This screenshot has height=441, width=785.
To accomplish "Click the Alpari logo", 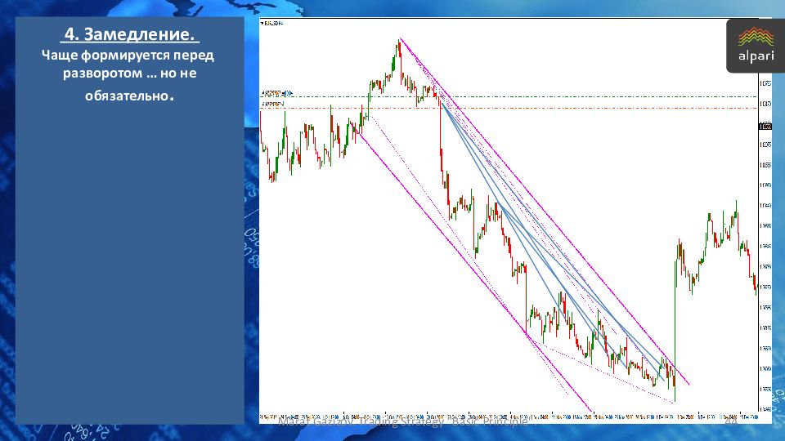I will (x=754, y=46).
